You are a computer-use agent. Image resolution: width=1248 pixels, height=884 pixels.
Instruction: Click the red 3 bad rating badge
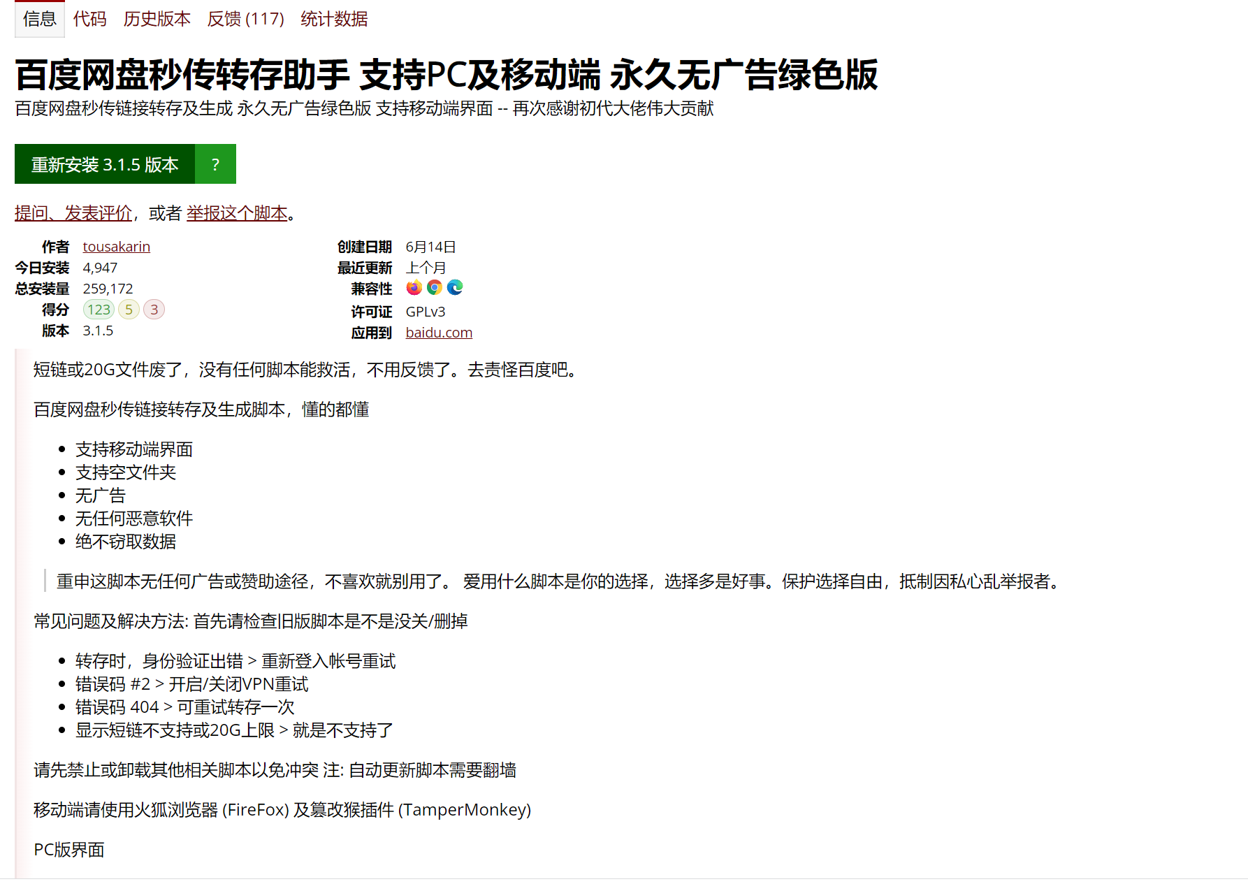click(x=154, y=310)
